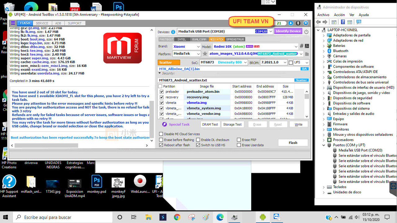Uncheck the preloader partition checkbox

click(x=161, y=92)
